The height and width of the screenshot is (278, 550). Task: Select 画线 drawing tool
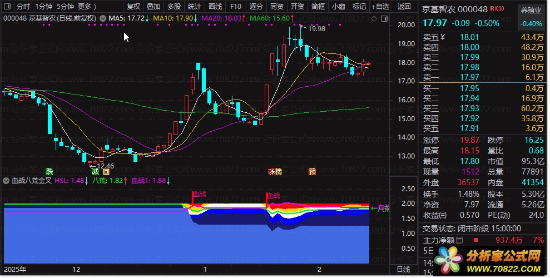pos(215,6)
